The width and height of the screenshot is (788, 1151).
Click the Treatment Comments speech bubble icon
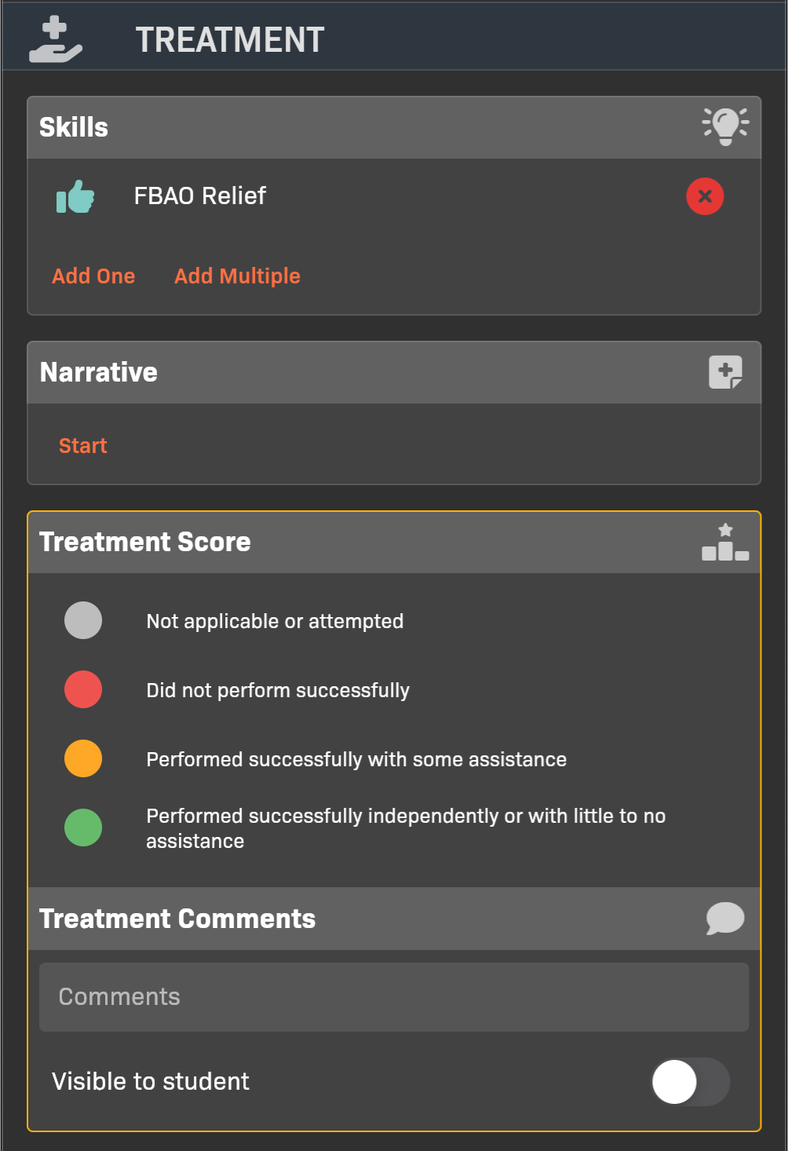pos(725,918)
